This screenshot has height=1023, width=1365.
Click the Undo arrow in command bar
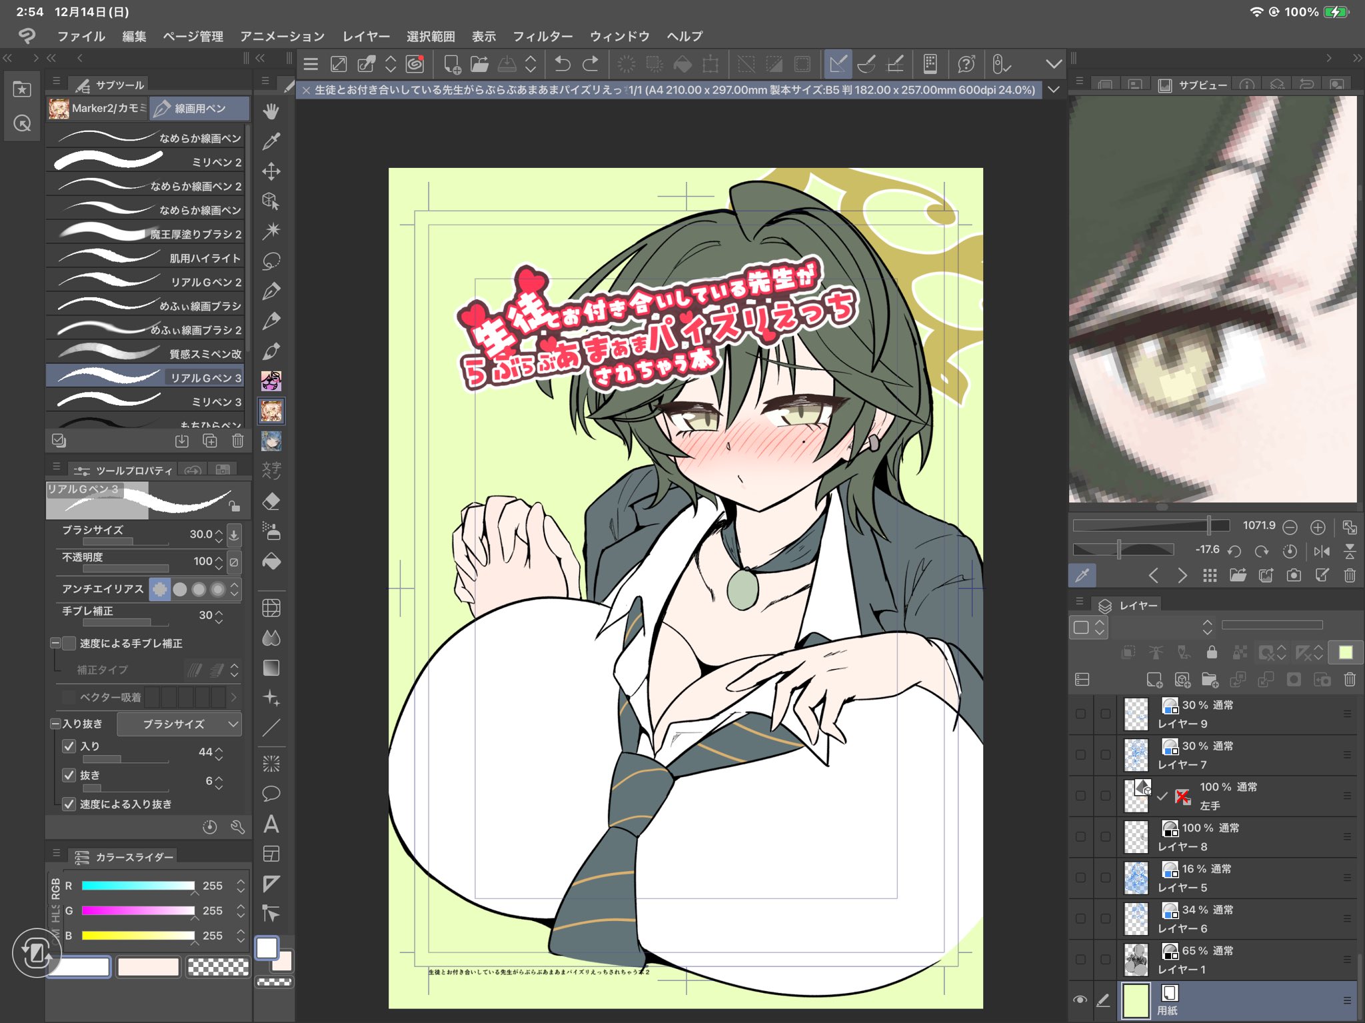(562, 64)
